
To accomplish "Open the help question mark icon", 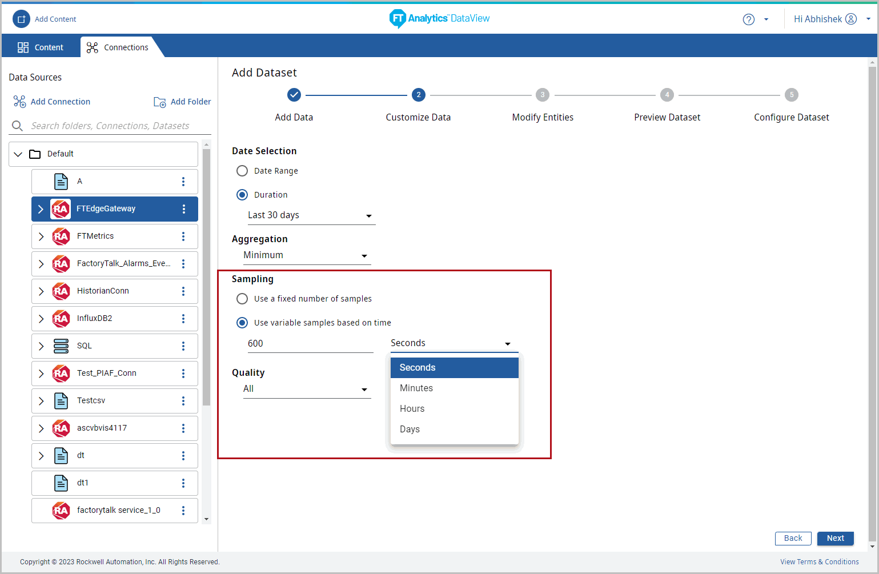I will [748, 19].
